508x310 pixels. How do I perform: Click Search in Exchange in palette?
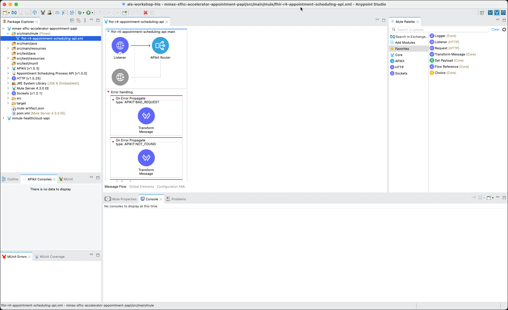(x=409, y=37)
